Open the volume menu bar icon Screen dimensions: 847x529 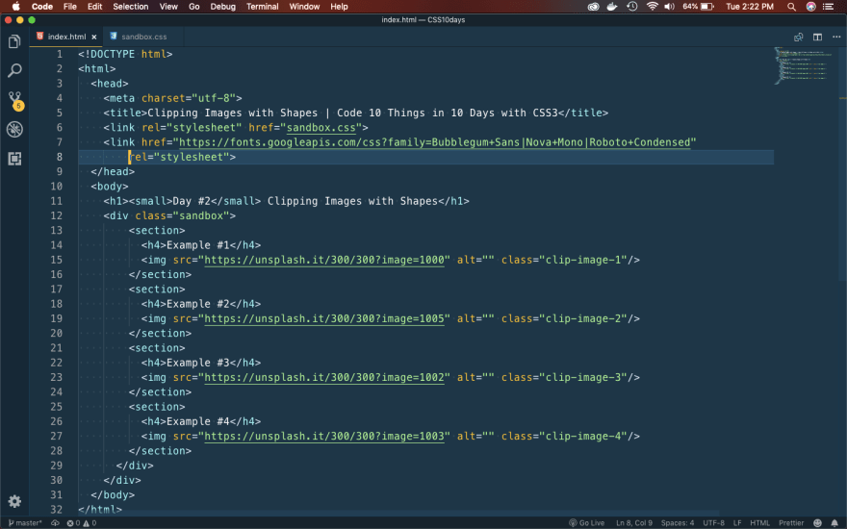[669, 7]
